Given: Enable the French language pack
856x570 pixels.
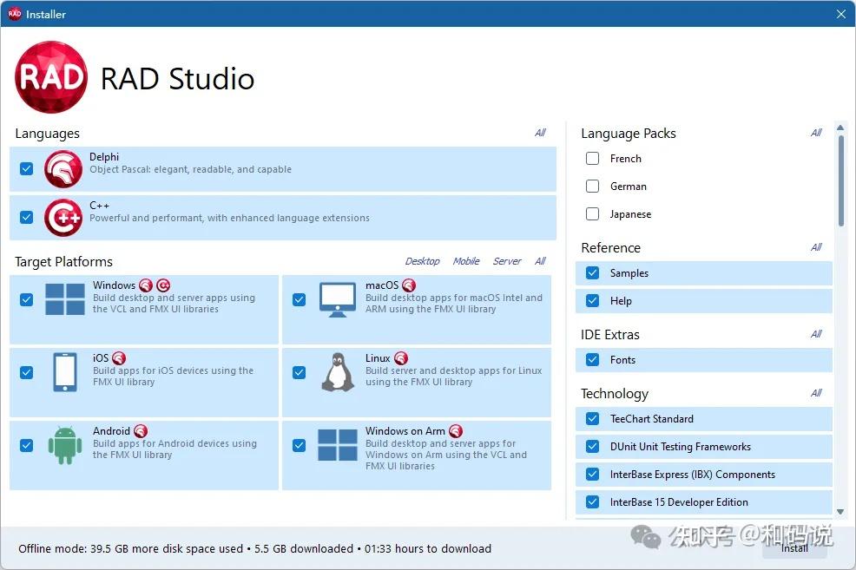Looking at the screenshot, I should (x=592, y=158).
